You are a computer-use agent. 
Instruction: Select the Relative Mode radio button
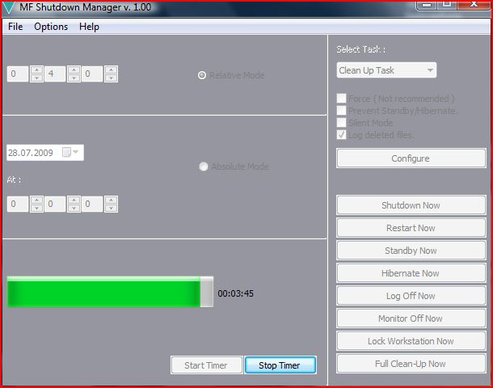[x=202, y=75]
